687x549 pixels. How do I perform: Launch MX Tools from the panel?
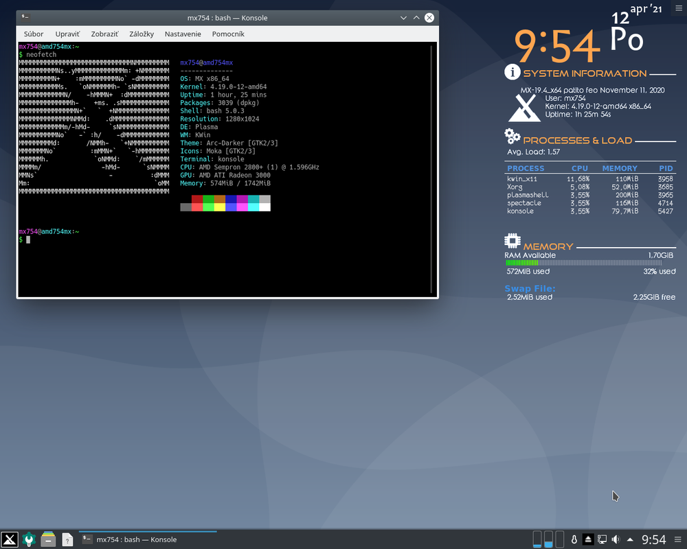click(29, 539)
